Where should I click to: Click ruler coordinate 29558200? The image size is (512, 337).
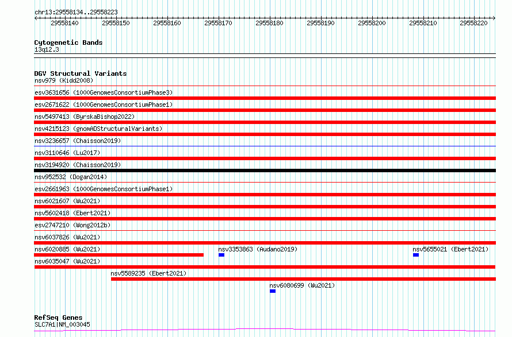[372, 23]
